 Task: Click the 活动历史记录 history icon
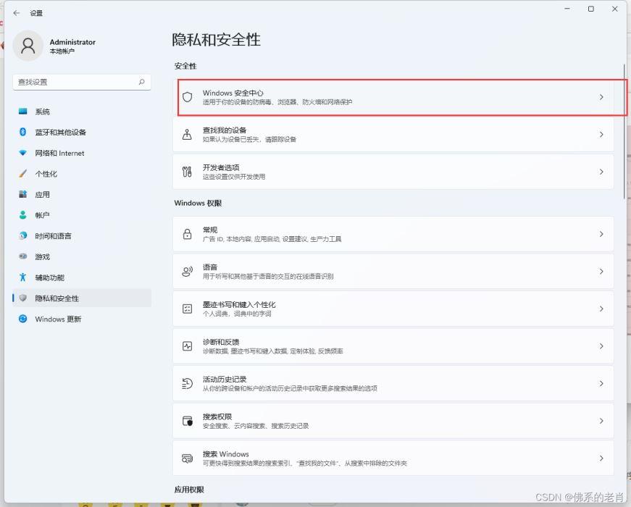pyautogui.click(x=188, y=383)
